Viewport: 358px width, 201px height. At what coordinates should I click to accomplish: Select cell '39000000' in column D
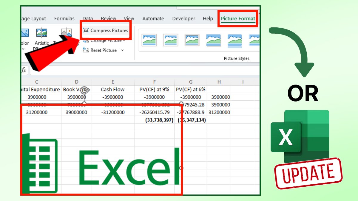pos(76,112)
